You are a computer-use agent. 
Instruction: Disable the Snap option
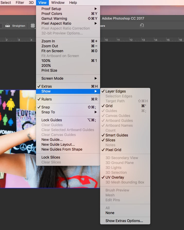68,107
